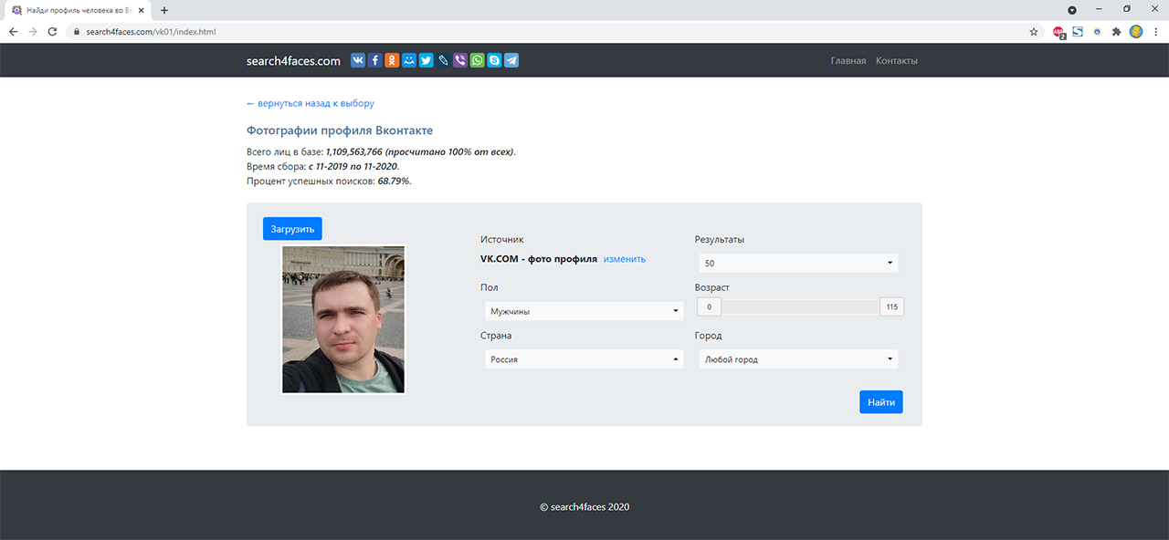Open the Результаты dropdown showing 50
1169x540 pixels.
798,263
